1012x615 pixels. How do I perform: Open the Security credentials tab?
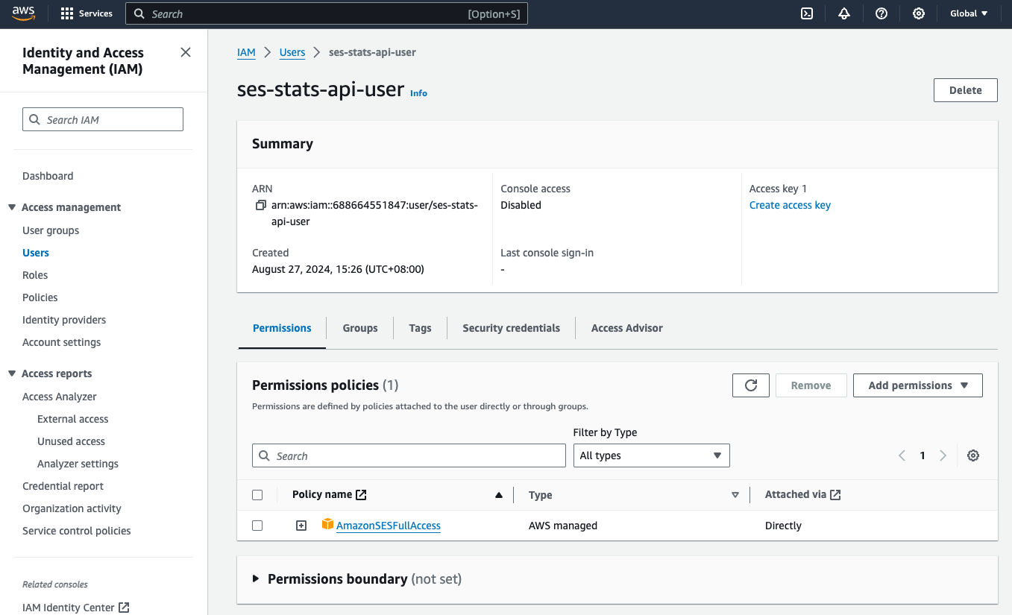click(511, 328)
